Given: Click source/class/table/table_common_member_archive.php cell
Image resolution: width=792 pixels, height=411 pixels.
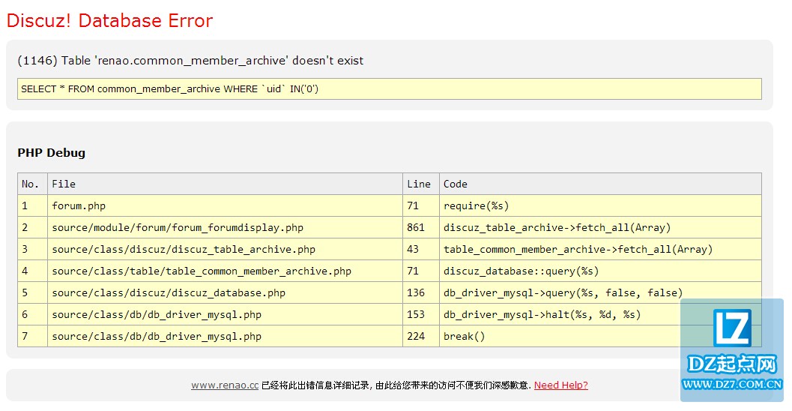Looking at the screenshot, I should click(x=225, y=271).
